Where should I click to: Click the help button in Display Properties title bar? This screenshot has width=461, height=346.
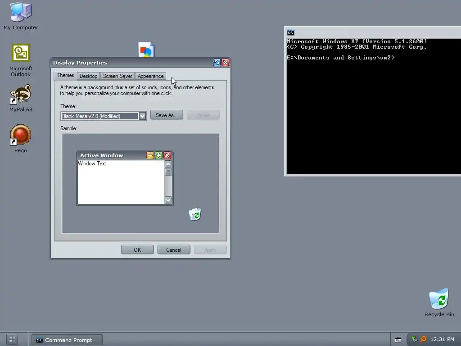[x=217, y=62]
